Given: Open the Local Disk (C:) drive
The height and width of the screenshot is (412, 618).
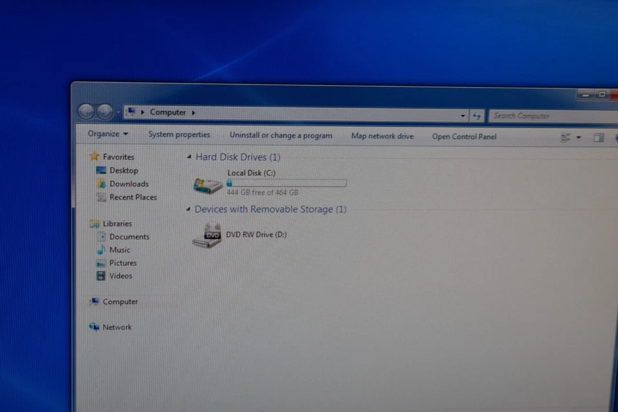Looking at the screenshot, I should [x=251, y=173].
